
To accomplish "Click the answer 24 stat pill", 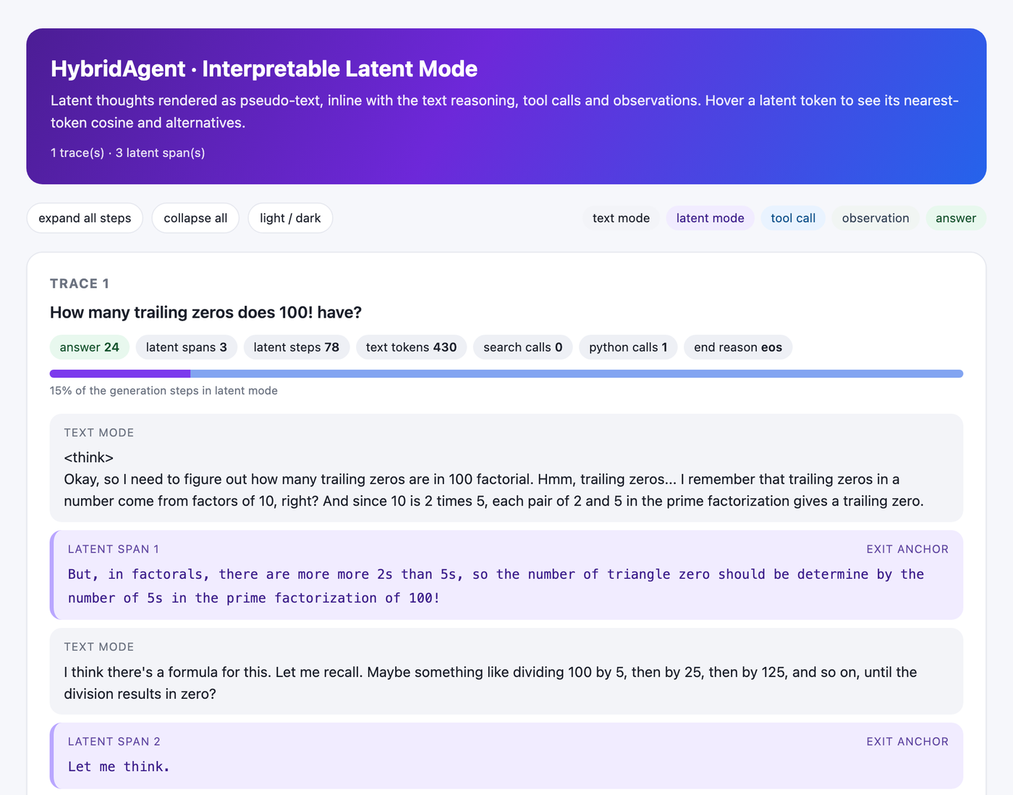I will [x=90, y=347].
